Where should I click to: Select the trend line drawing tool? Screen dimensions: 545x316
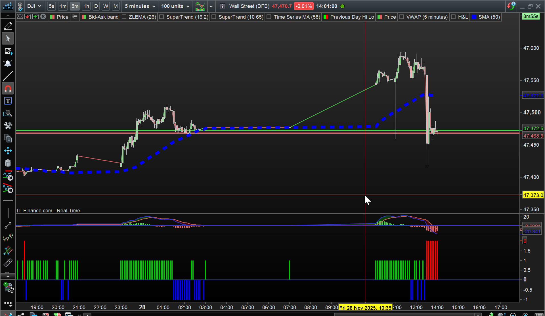(x=8, y=76)
